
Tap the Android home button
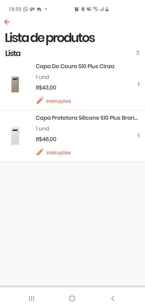[72, 298]
